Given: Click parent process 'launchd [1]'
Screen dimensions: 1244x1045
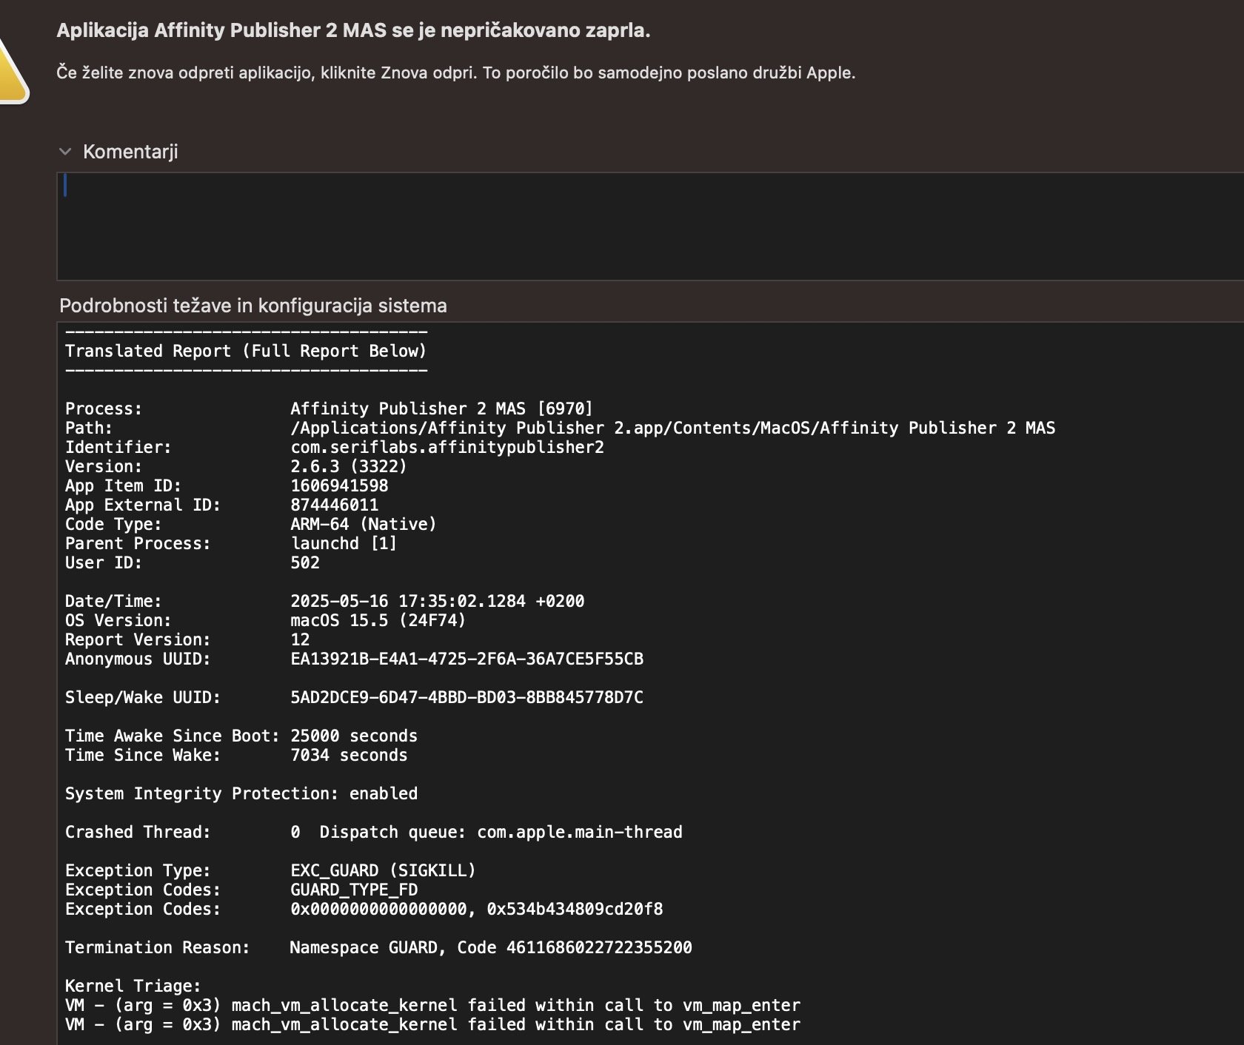Looking at the screenshot, I should (344, 543).
